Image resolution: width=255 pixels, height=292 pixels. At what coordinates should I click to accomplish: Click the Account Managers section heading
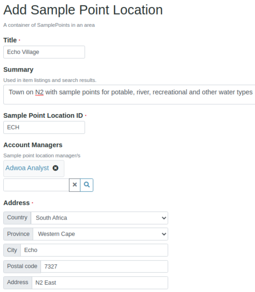point(33,145)
